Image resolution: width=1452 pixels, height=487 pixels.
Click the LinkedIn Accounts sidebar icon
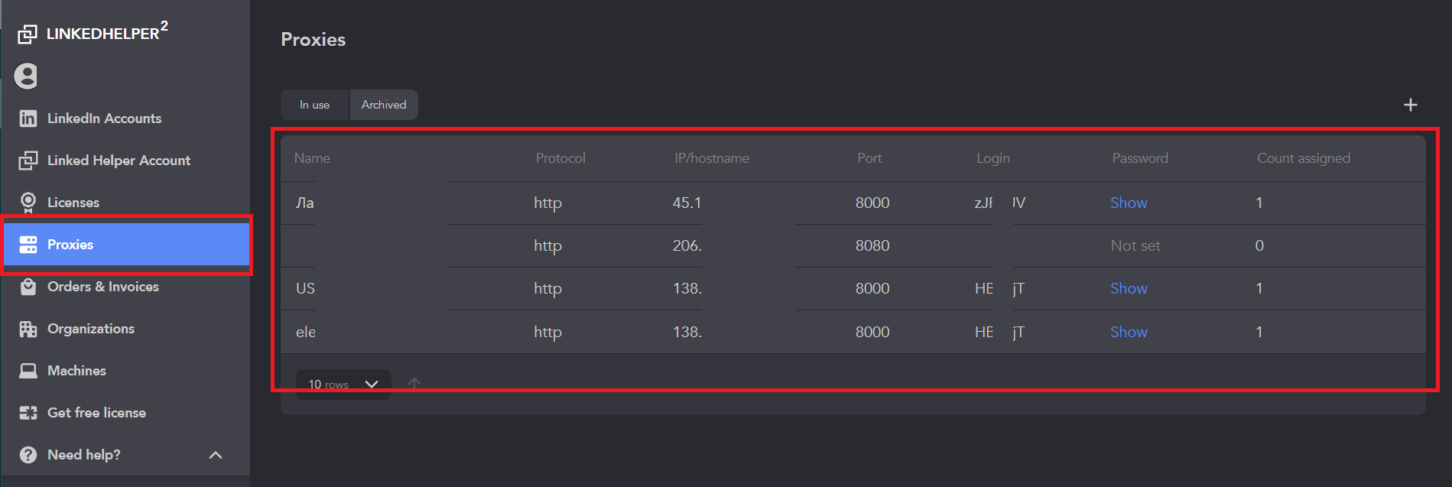(28, 119)
